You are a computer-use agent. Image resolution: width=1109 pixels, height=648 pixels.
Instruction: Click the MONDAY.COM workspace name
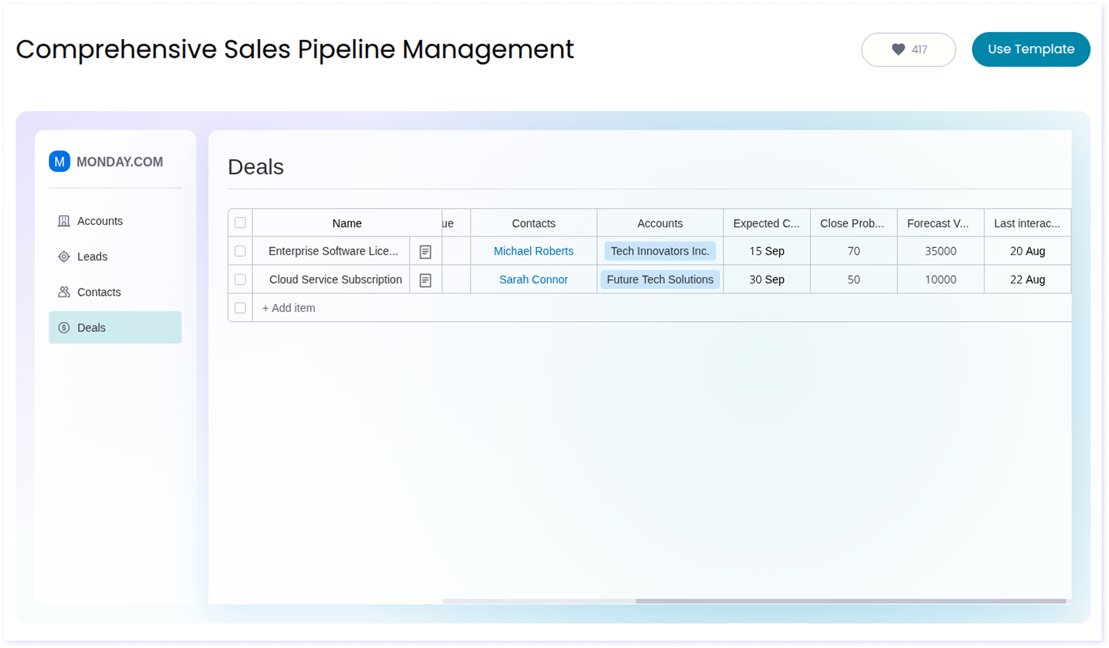point(120,162)
